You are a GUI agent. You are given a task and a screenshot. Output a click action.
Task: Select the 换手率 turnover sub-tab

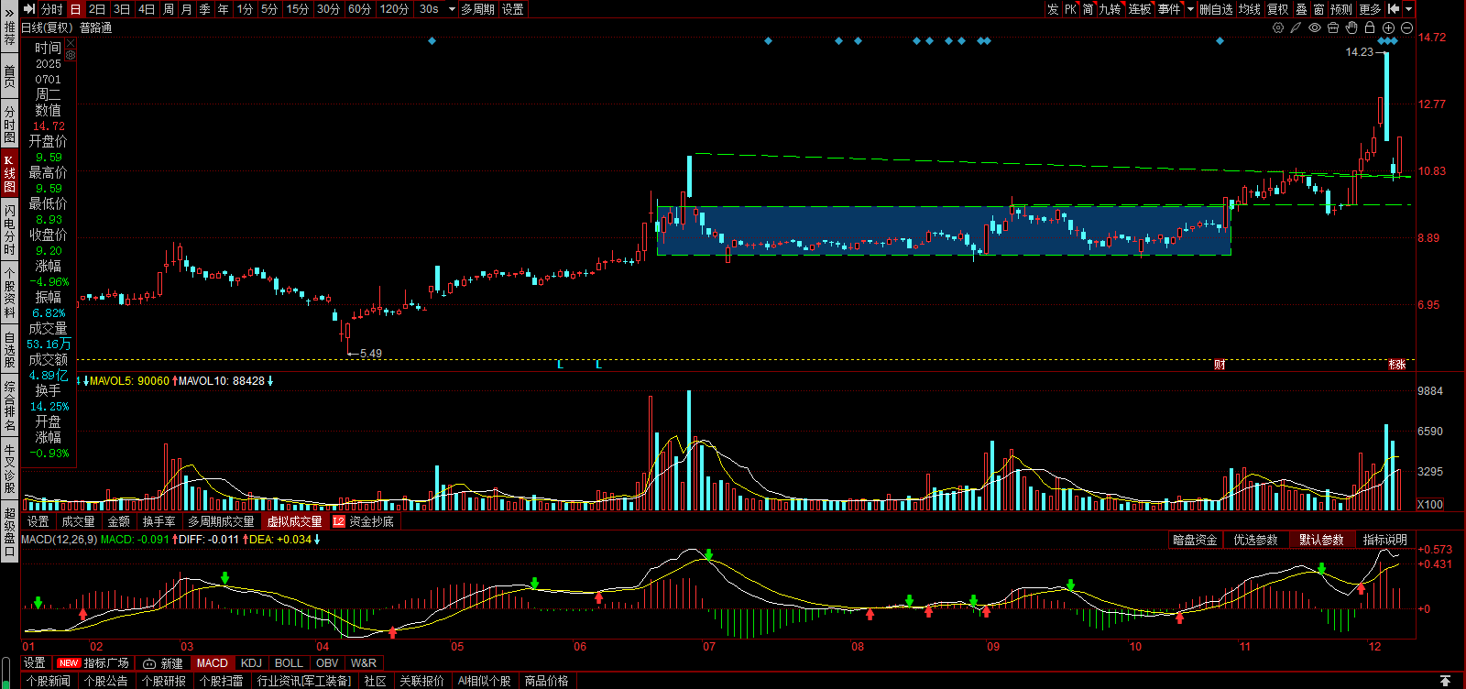(x=159, y=521)
